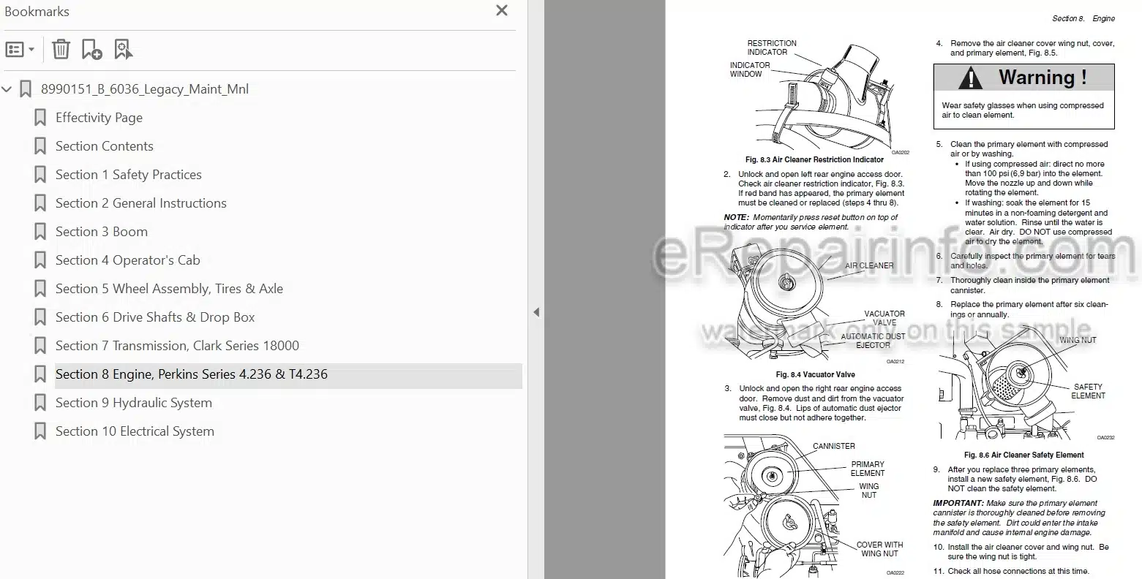The width and height of the screenshot is (1142, 579).
Task: Click bookmark icon beside Effectivity Page
Action: click(40, 118)
